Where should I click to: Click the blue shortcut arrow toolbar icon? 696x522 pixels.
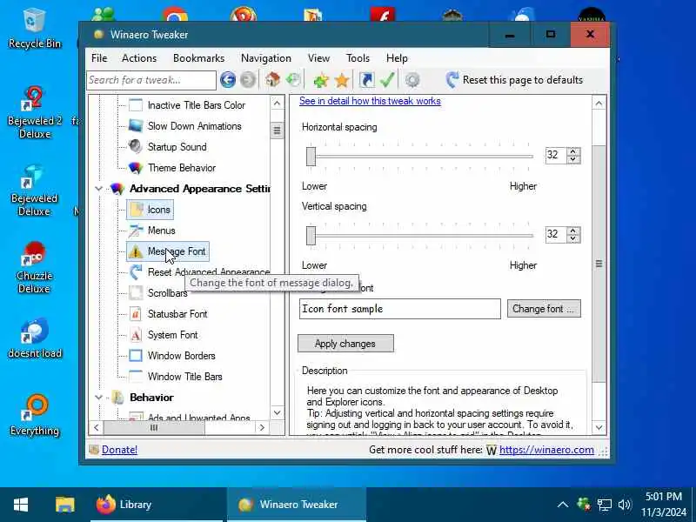[366, 80]
